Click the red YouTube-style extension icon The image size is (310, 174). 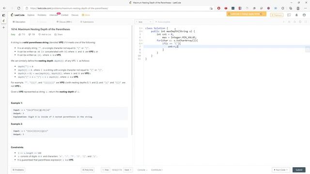[x=226, y=8]
